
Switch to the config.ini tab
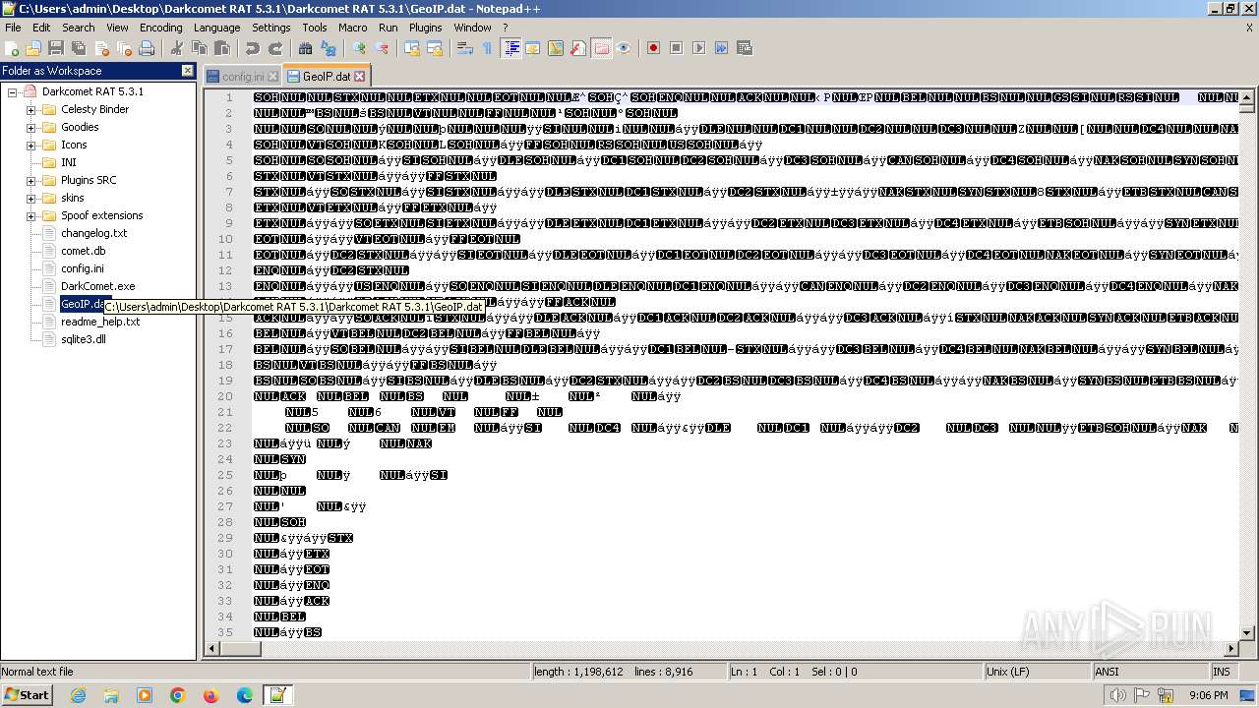242,76
